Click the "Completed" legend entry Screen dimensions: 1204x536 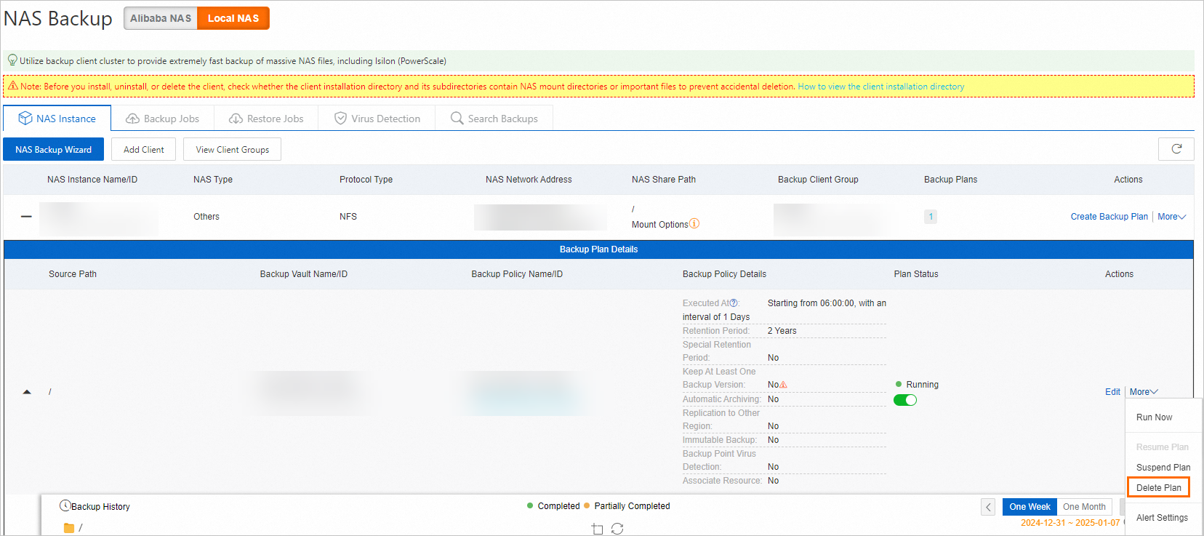[559, 506]
